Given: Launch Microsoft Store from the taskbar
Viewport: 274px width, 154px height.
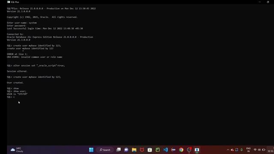Looking at the screenshot, I should 150,150.
